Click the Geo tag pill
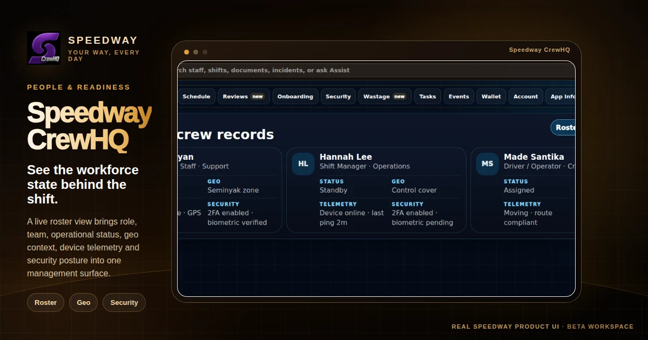This screenshot has width=648, height=340. [x=83, y=303]
